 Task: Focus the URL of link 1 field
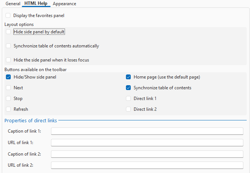coord(147,143)
